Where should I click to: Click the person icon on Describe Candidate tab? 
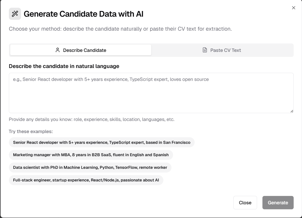coord(57,50)
